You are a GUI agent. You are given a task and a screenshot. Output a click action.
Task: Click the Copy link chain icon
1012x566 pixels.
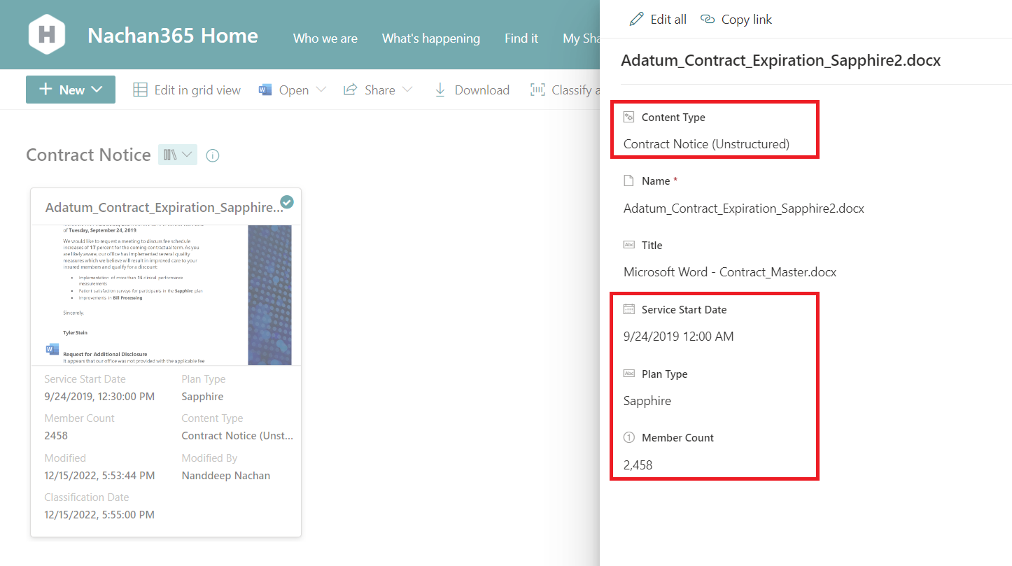coord(708,19)
